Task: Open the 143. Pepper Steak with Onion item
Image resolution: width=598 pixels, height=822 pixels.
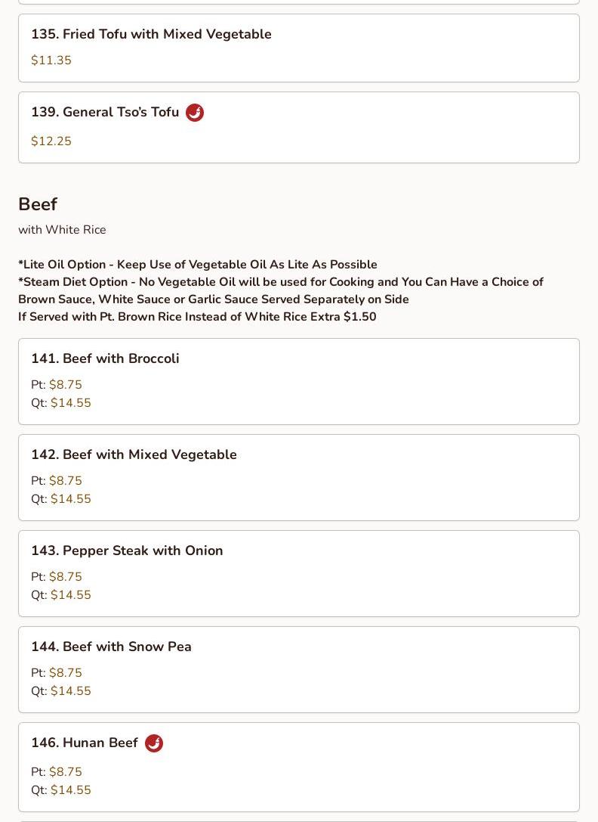Action: (127, 551)
